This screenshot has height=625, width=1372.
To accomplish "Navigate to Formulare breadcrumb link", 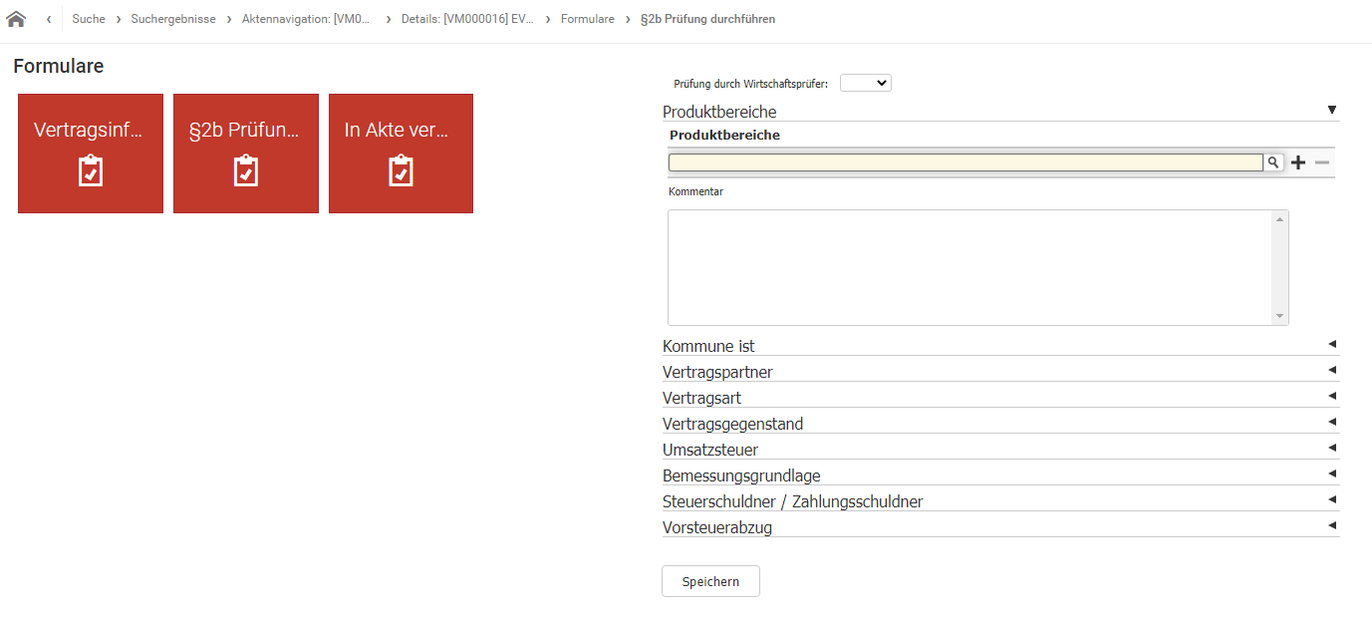I will click(x=587, y=19).
